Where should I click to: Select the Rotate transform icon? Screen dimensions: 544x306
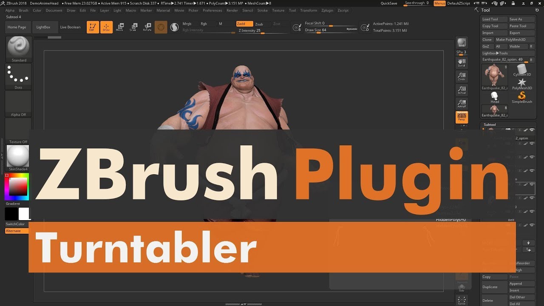[147, 27]
